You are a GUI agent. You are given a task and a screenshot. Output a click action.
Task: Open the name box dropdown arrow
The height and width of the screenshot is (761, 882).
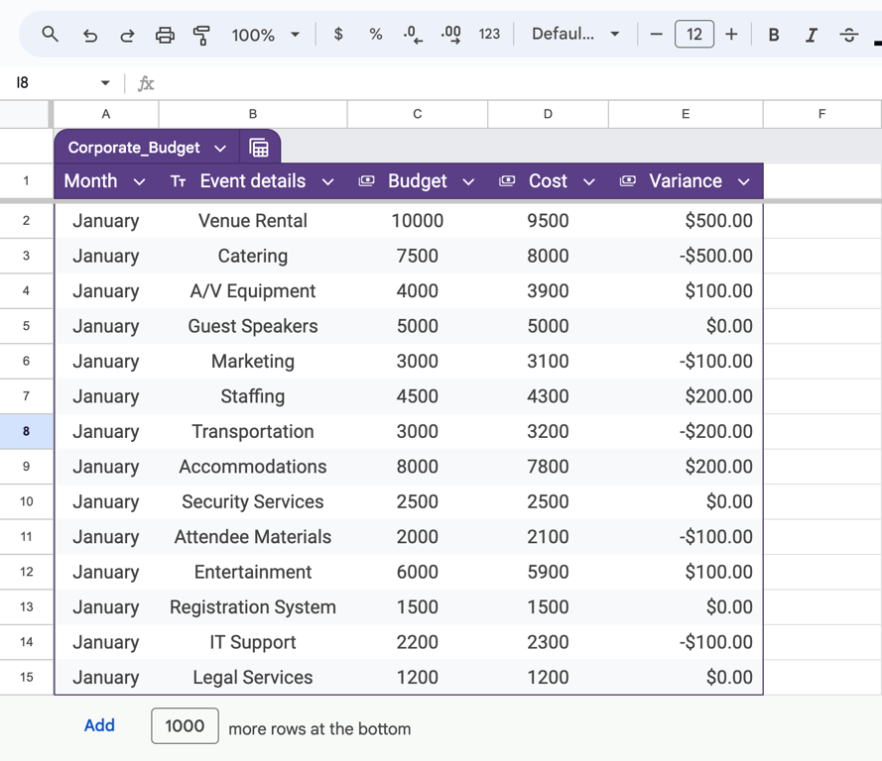coord(105,83)
